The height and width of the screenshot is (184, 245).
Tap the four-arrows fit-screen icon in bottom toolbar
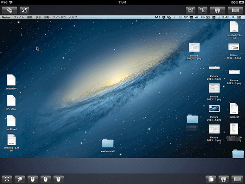tap(7, 179)
